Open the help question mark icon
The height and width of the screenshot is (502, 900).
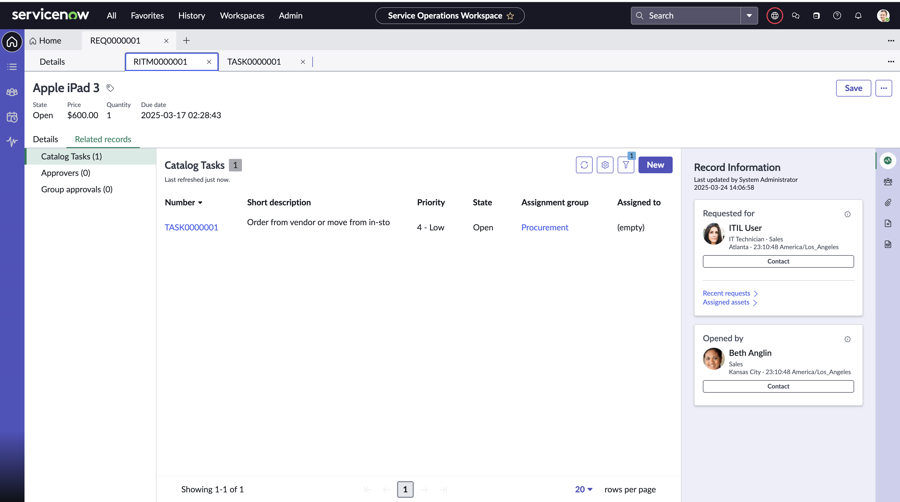tap(837, 16)
